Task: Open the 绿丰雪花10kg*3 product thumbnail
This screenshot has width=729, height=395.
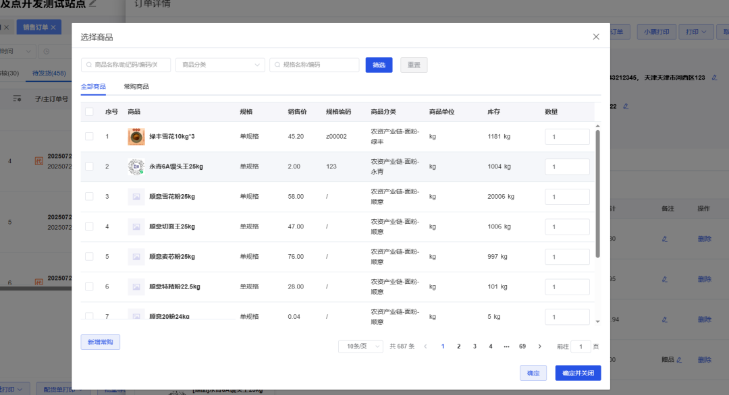Action: click(x=136, y=137)
